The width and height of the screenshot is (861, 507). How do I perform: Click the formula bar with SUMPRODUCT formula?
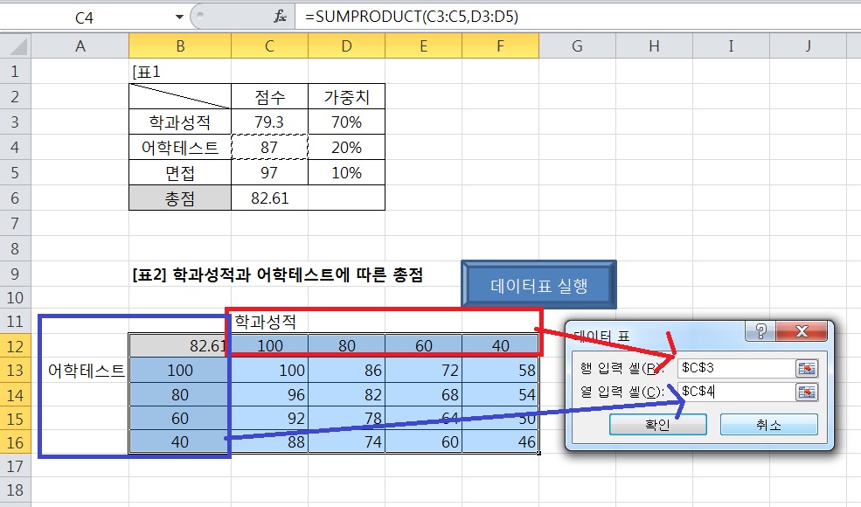click(568, 17)
